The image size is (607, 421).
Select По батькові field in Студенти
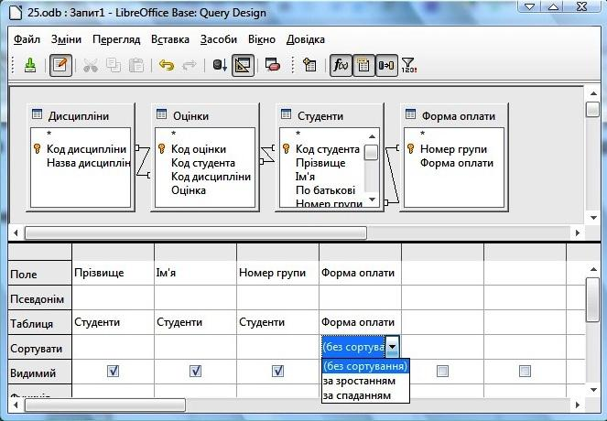325,190
